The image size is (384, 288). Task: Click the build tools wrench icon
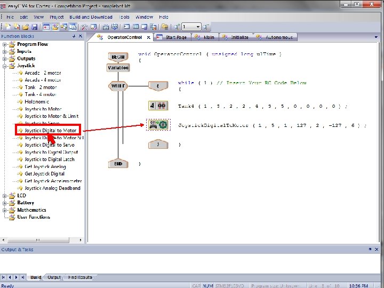coord(84,27)
